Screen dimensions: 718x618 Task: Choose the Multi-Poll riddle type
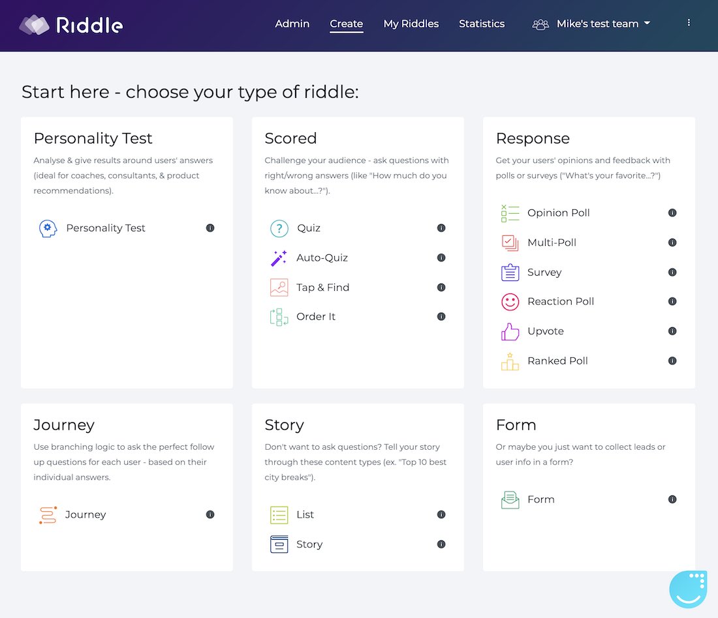click(x=552, y=243)
